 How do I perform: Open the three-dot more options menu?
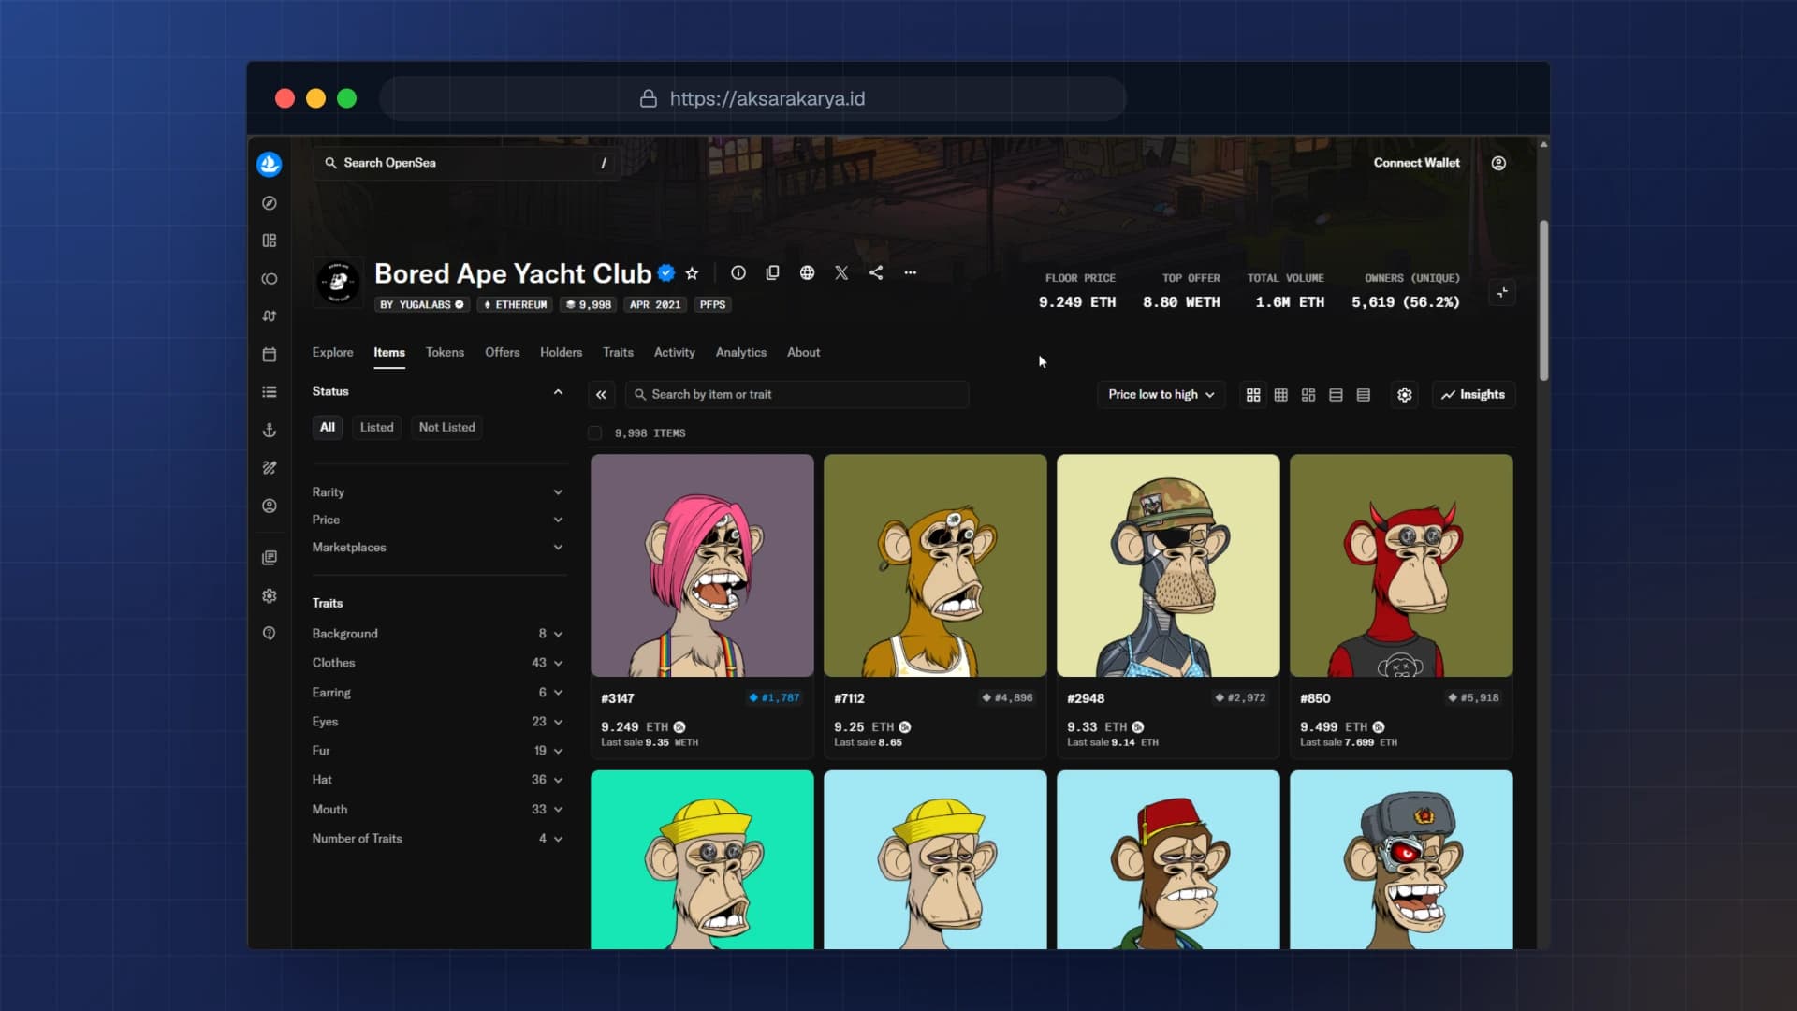[910, 272]
